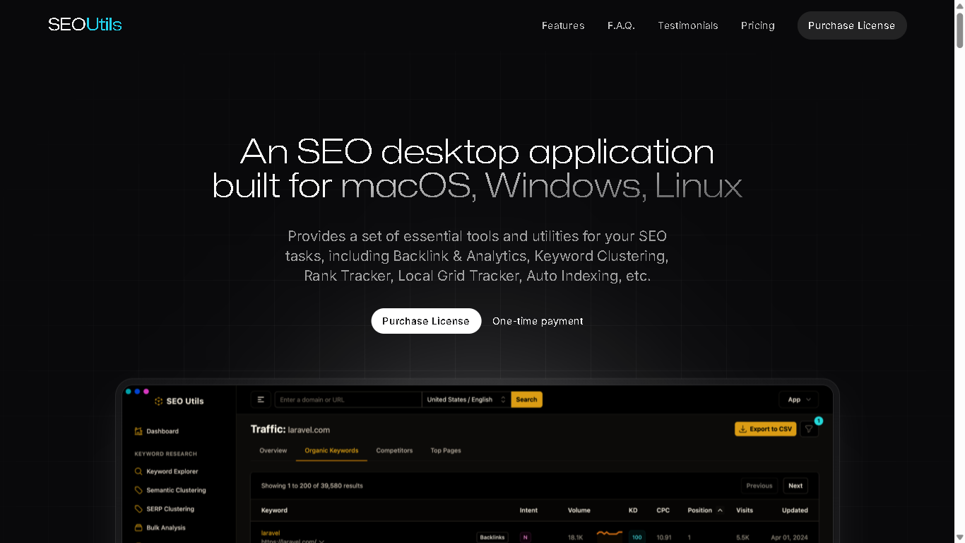
Task: Open the App dropdown menu
Action: (798, 399)
